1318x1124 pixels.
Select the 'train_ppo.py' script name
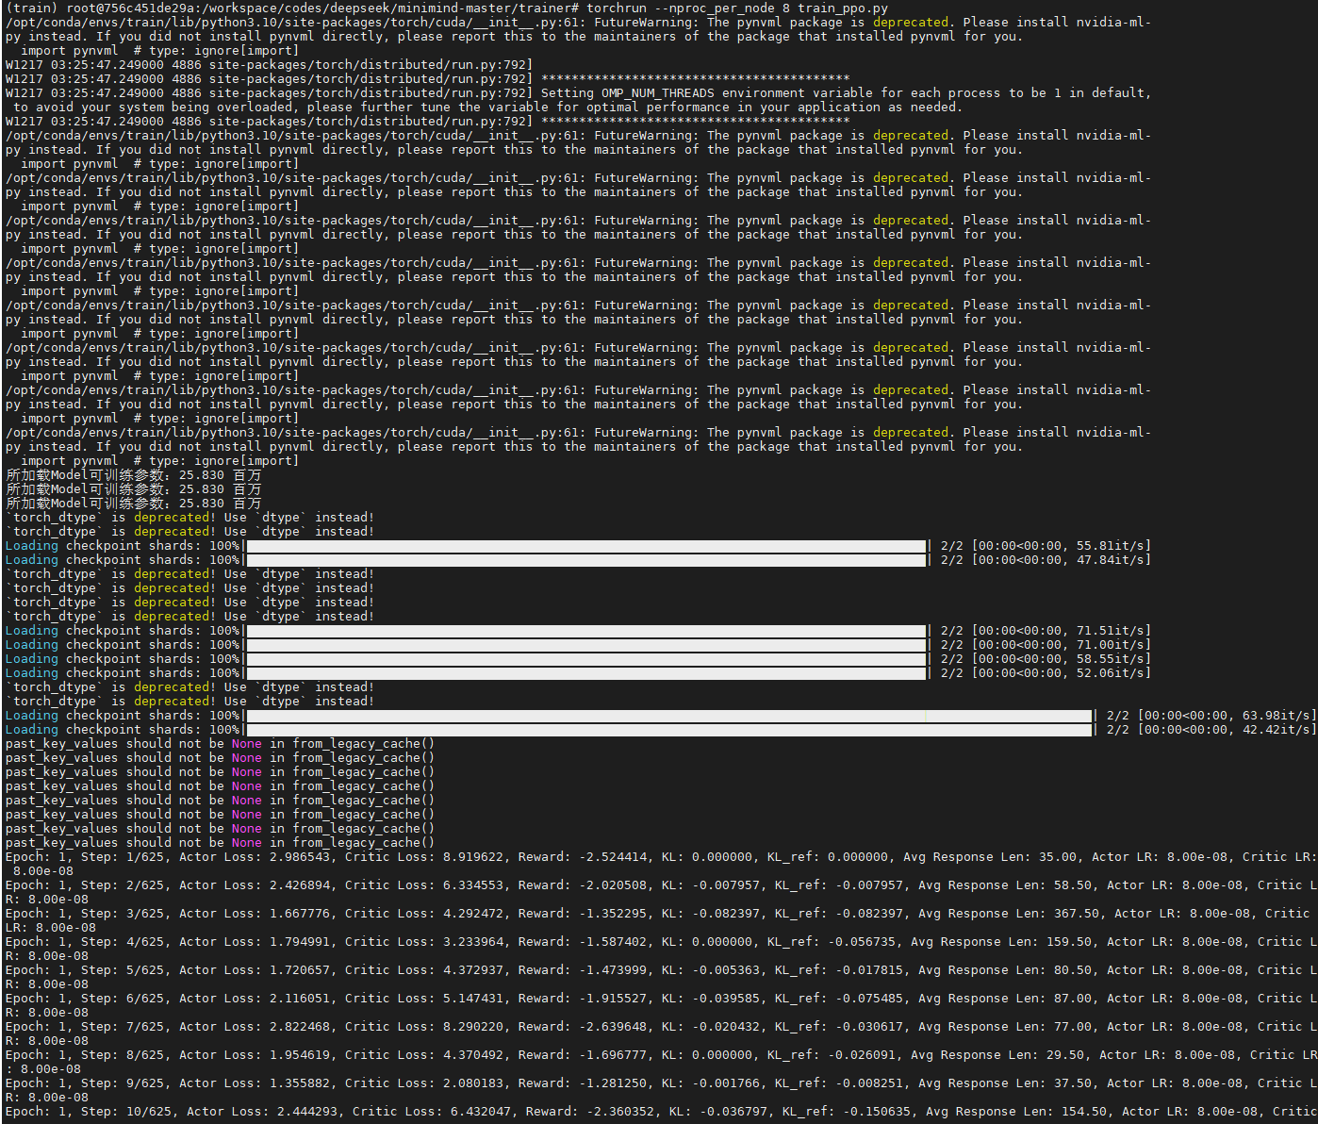(843, 8)
